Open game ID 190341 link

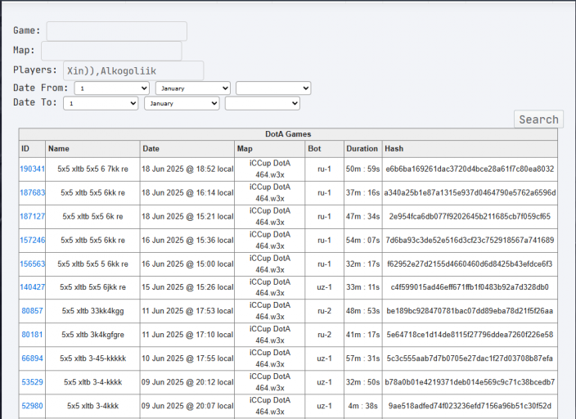33,169
